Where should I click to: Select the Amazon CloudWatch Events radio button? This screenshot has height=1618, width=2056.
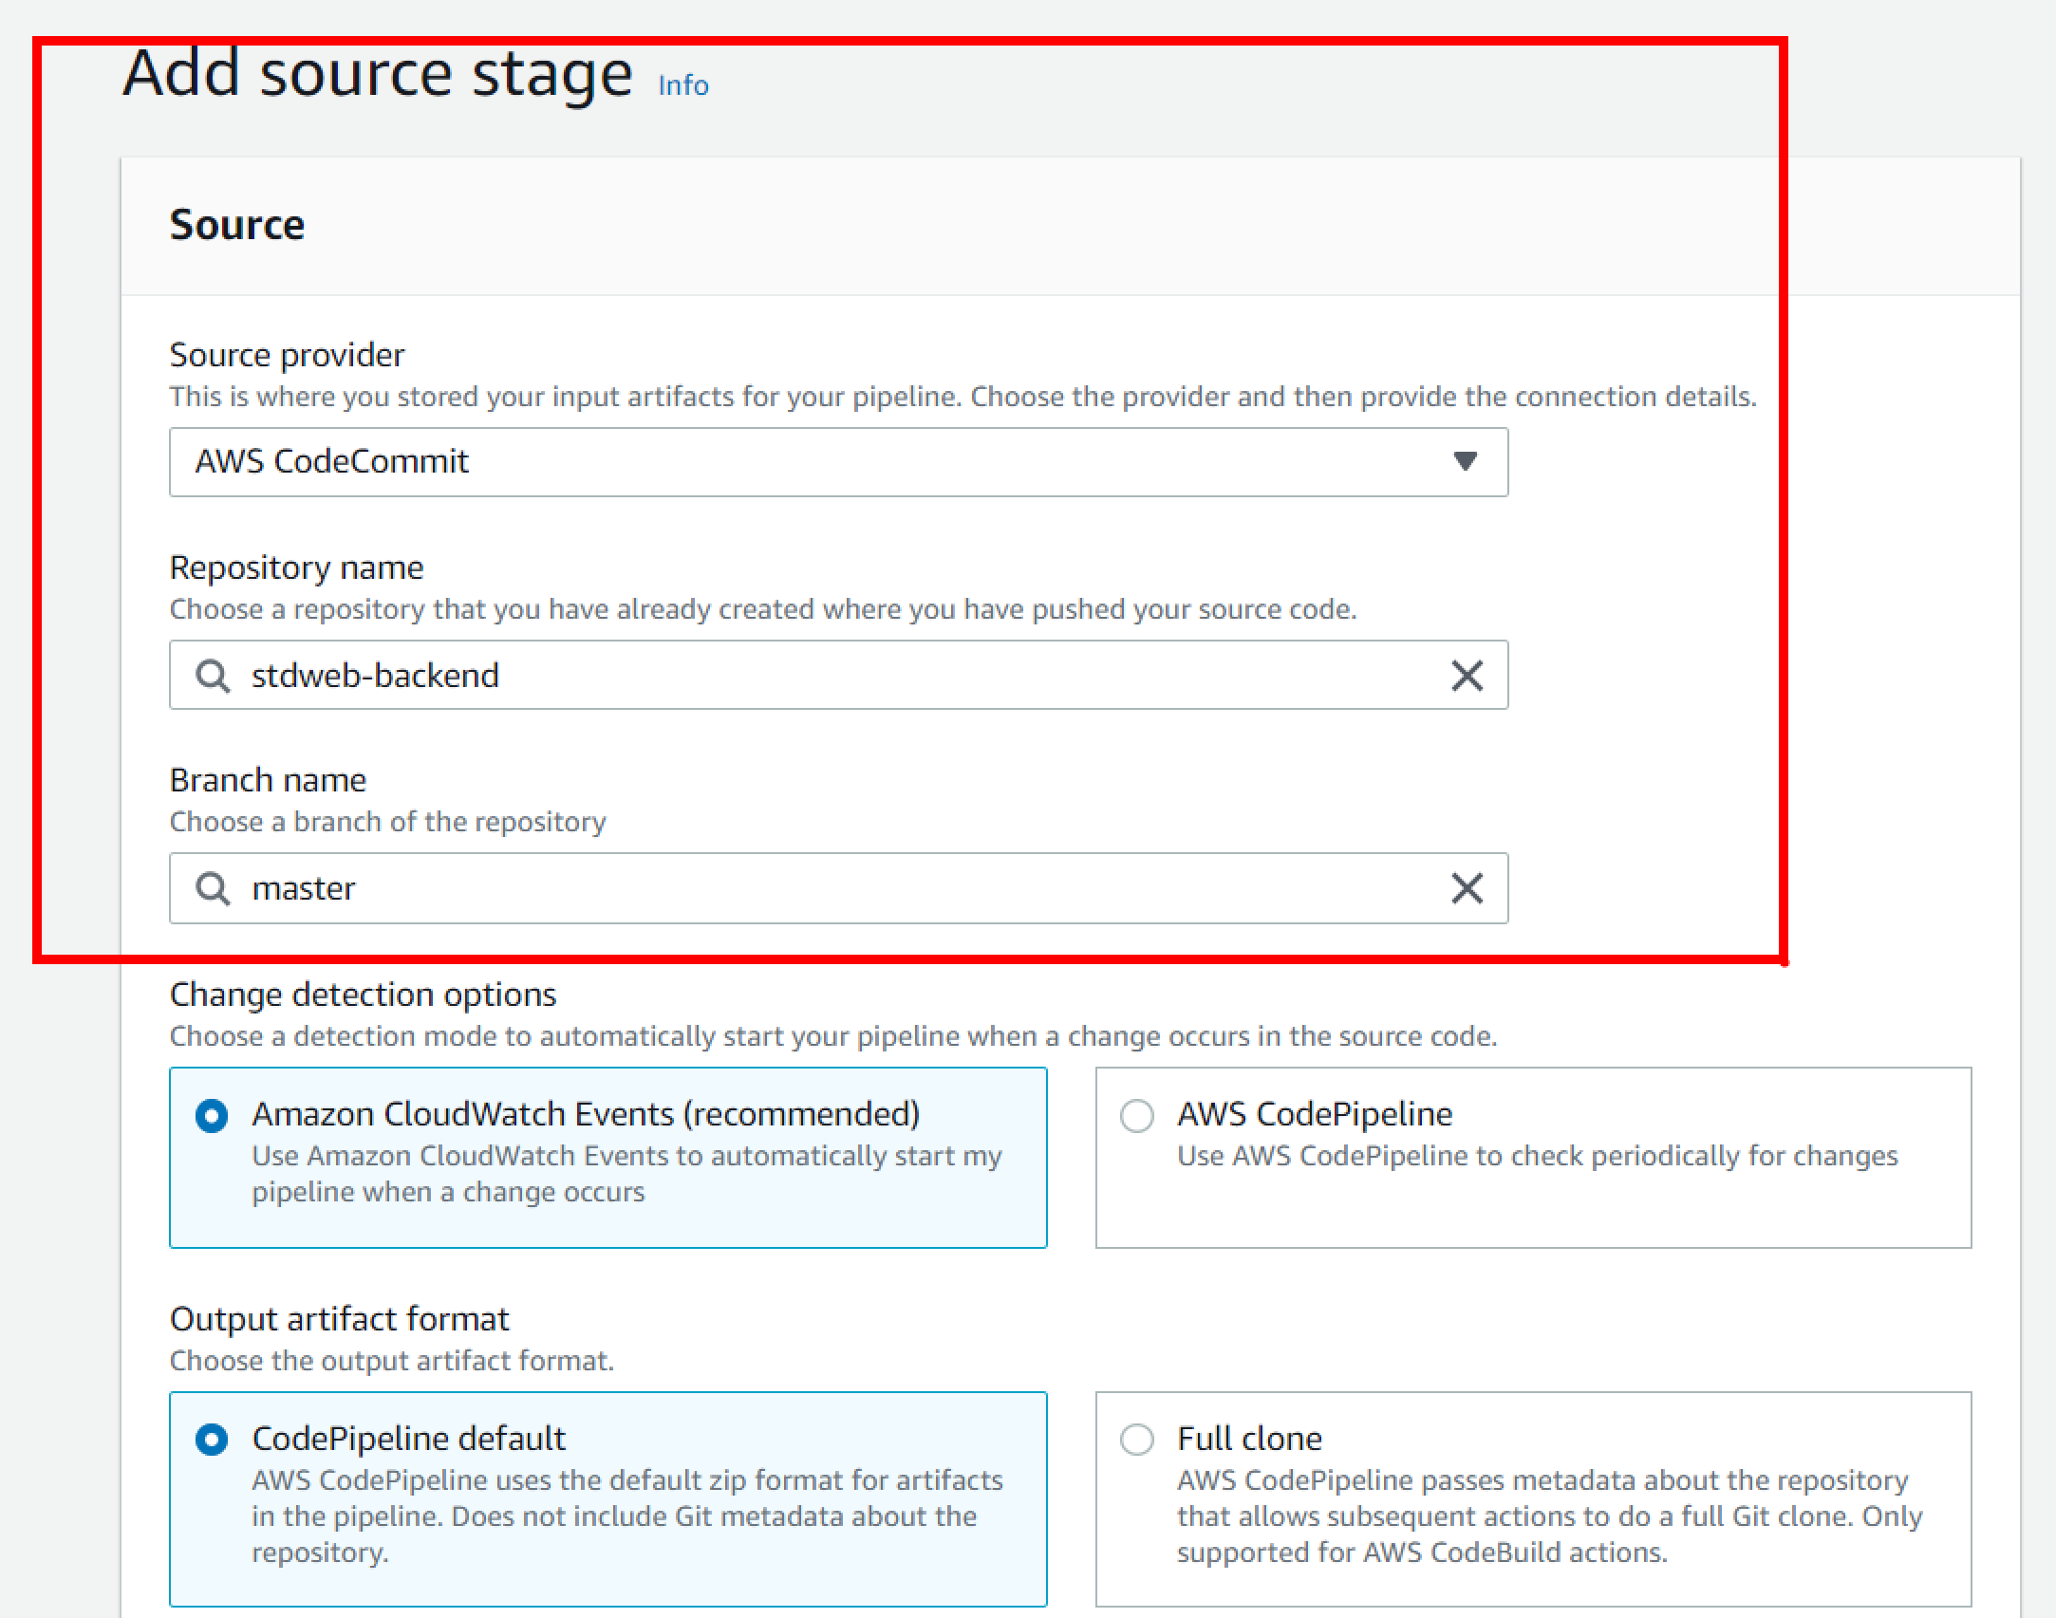click(x=212, y=1116)
